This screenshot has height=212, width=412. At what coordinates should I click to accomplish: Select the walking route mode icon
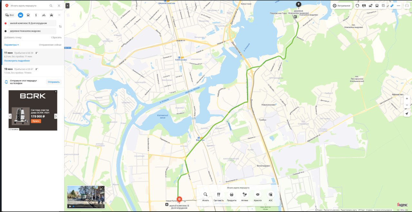(x=36, y=15)
